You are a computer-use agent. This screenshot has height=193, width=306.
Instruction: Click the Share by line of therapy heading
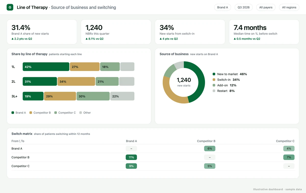coord(29,54)
